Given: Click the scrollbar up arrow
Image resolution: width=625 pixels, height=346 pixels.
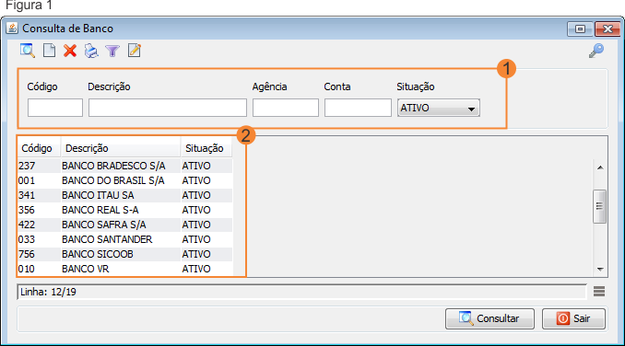Looking at the screenshot, I should [x=600, y=167].
